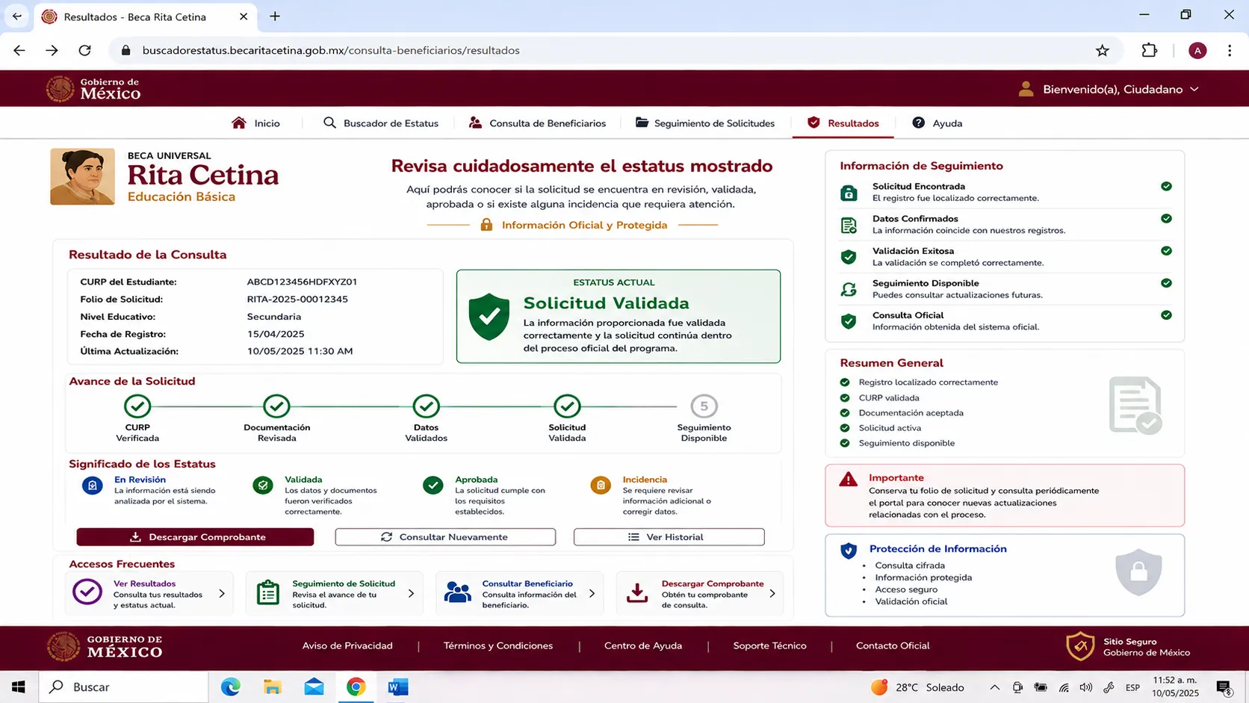This screenshot has height=703, width=1249.
Task: Bookmark this page with the star icon
Action: [x=1103, y=50]
